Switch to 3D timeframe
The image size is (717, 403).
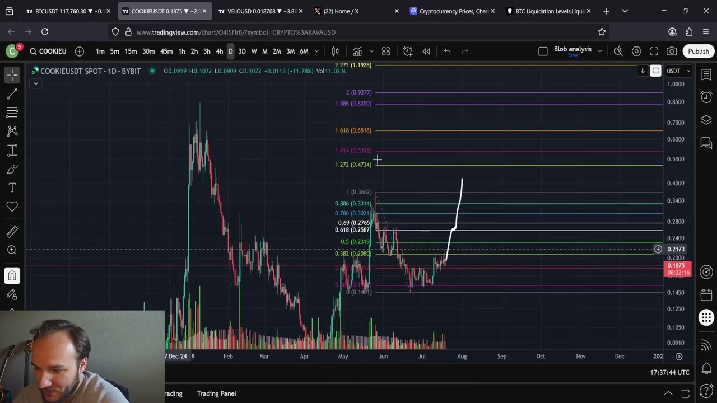pos(242,51)
